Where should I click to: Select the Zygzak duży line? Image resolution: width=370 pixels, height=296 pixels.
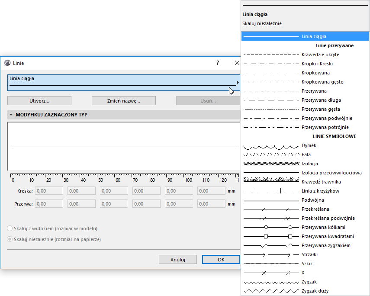(x=305, y=291)
